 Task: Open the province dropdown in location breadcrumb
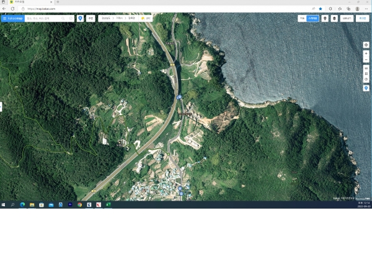[106, 19]
